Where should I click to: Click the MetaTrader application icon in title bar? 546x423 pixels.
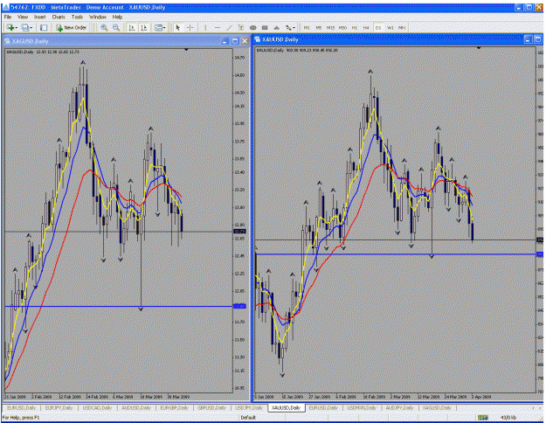(x=6, y=7)
